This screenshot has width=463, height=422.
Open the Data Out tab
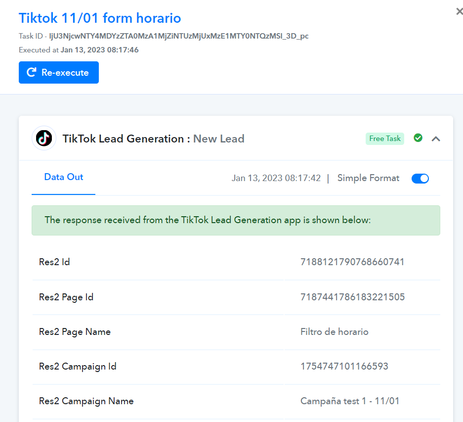[x=63, y=177]
